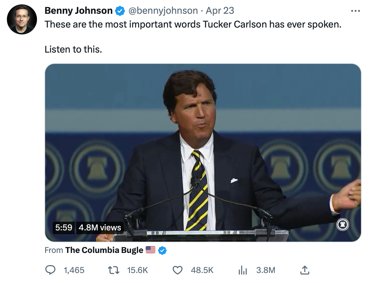Click the Benny Johnson display name

[x=78, y=11]
